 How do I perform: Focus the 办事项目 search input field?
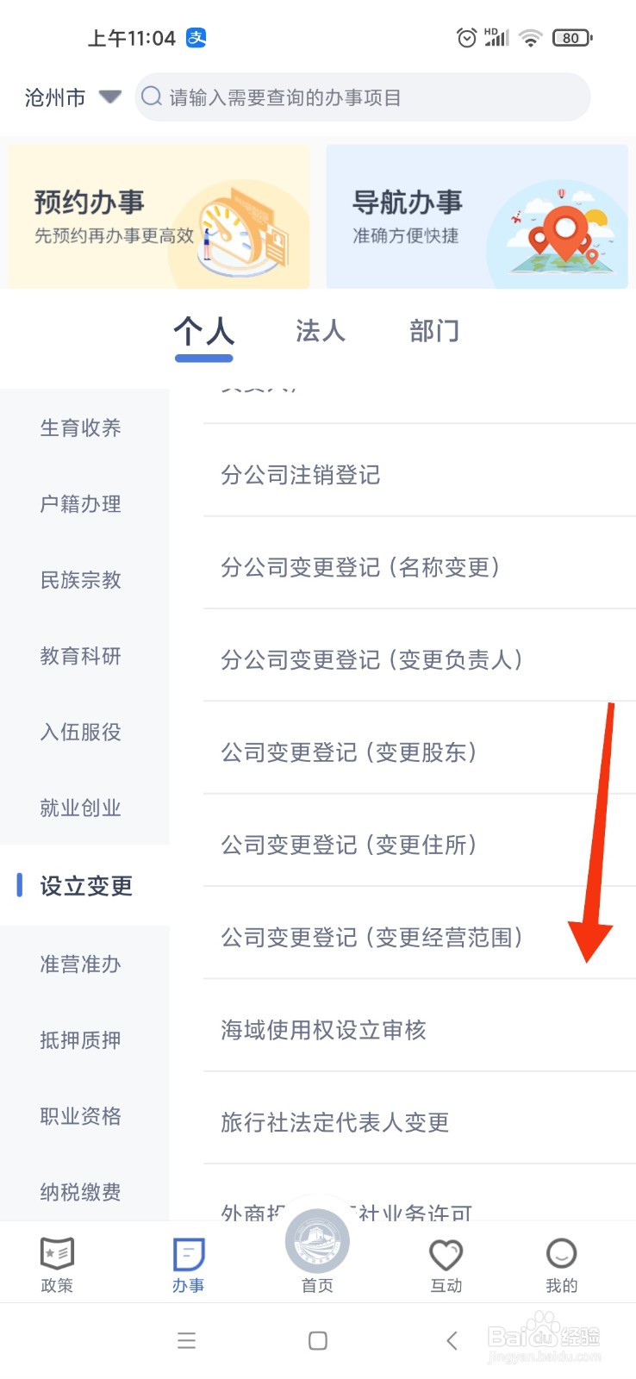363,97
